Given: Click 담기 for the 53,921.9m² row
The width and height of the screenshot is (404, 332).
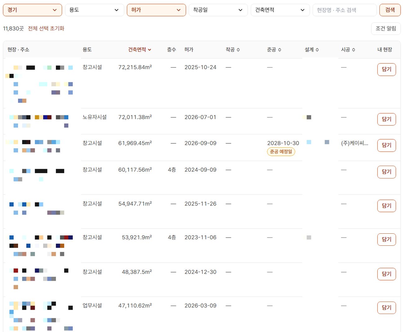Looking at the screenshot, I should point(387,240).
